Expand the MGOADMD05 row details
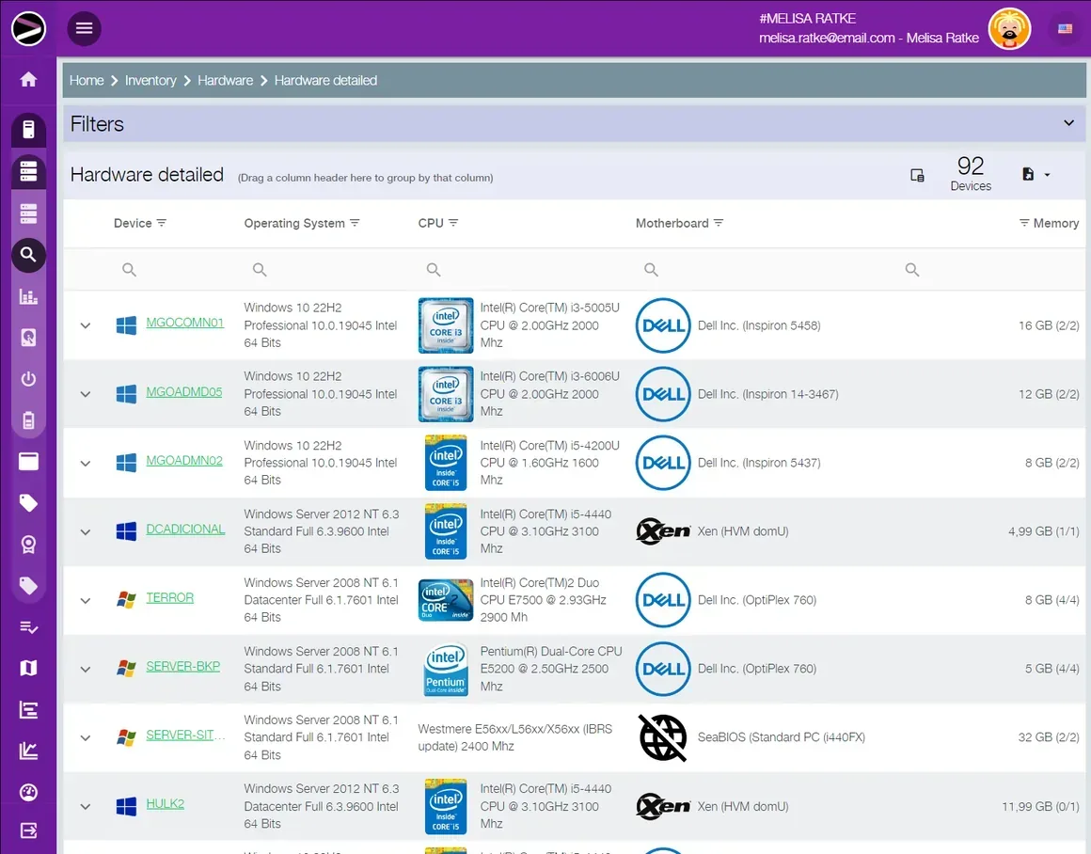 point(85,394)
